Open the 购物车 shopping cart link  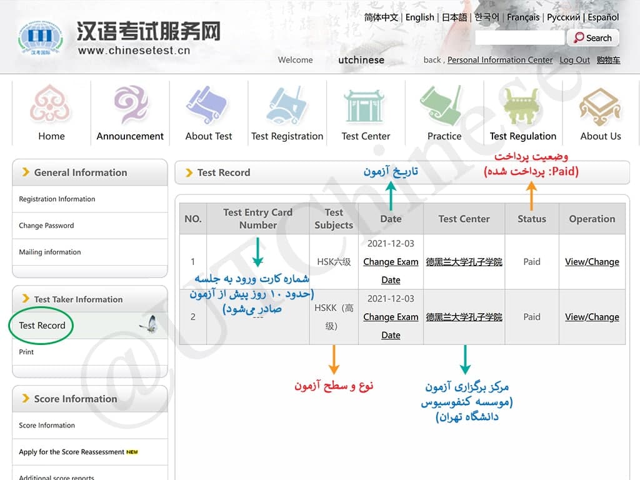pos(608,60)
